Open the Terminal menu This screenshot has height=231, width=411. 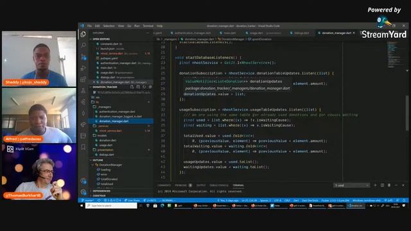[x=148, y=26]
